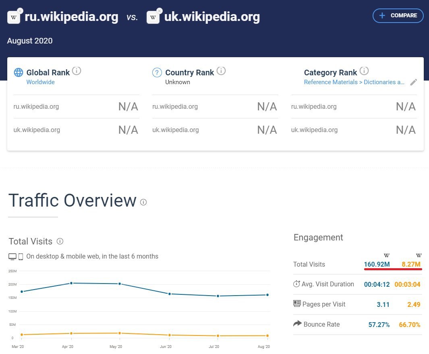429x354 pixels.
Task: Click the mobile phone icon above the chart
Action: pos(21,257)
